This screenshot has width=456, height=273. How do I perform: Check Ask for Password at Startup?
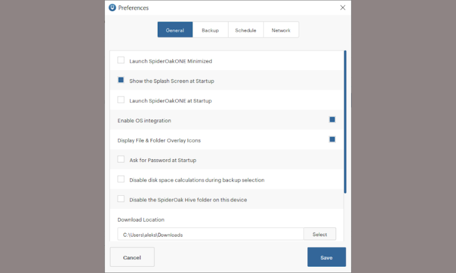(121, 159)
